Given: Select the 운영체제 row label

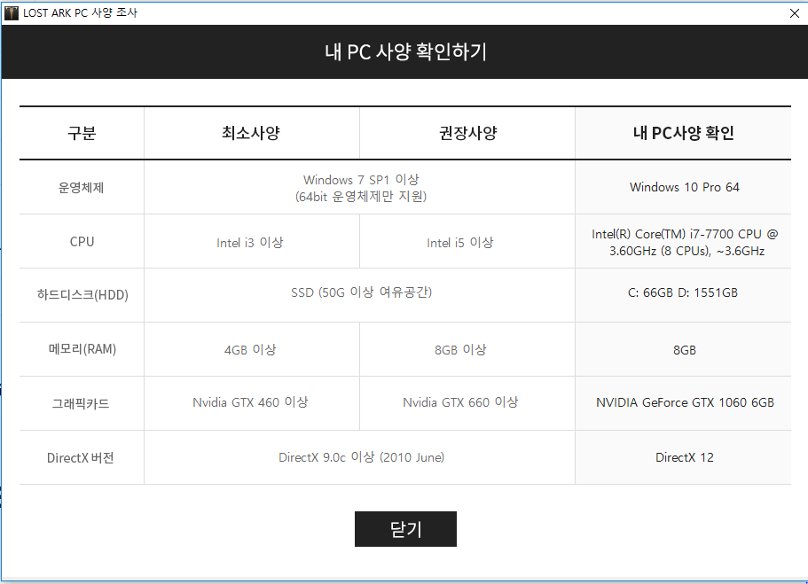Looking at the screenshot, I should [82, 187].
